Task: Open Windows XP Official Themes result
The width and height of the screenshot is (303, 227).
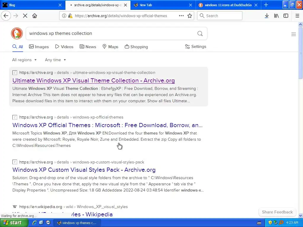Action: click(107, 125)
